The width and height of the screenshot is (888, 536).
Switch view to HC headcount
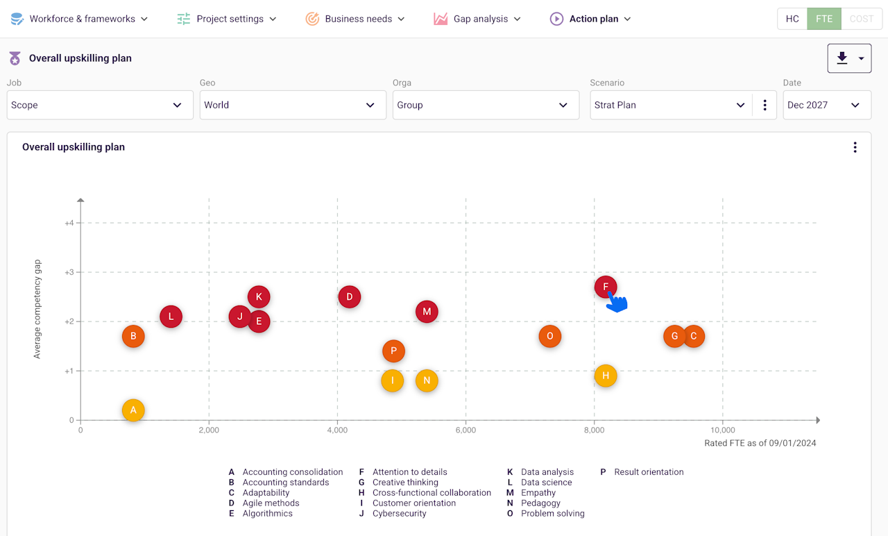coord(792,19)
